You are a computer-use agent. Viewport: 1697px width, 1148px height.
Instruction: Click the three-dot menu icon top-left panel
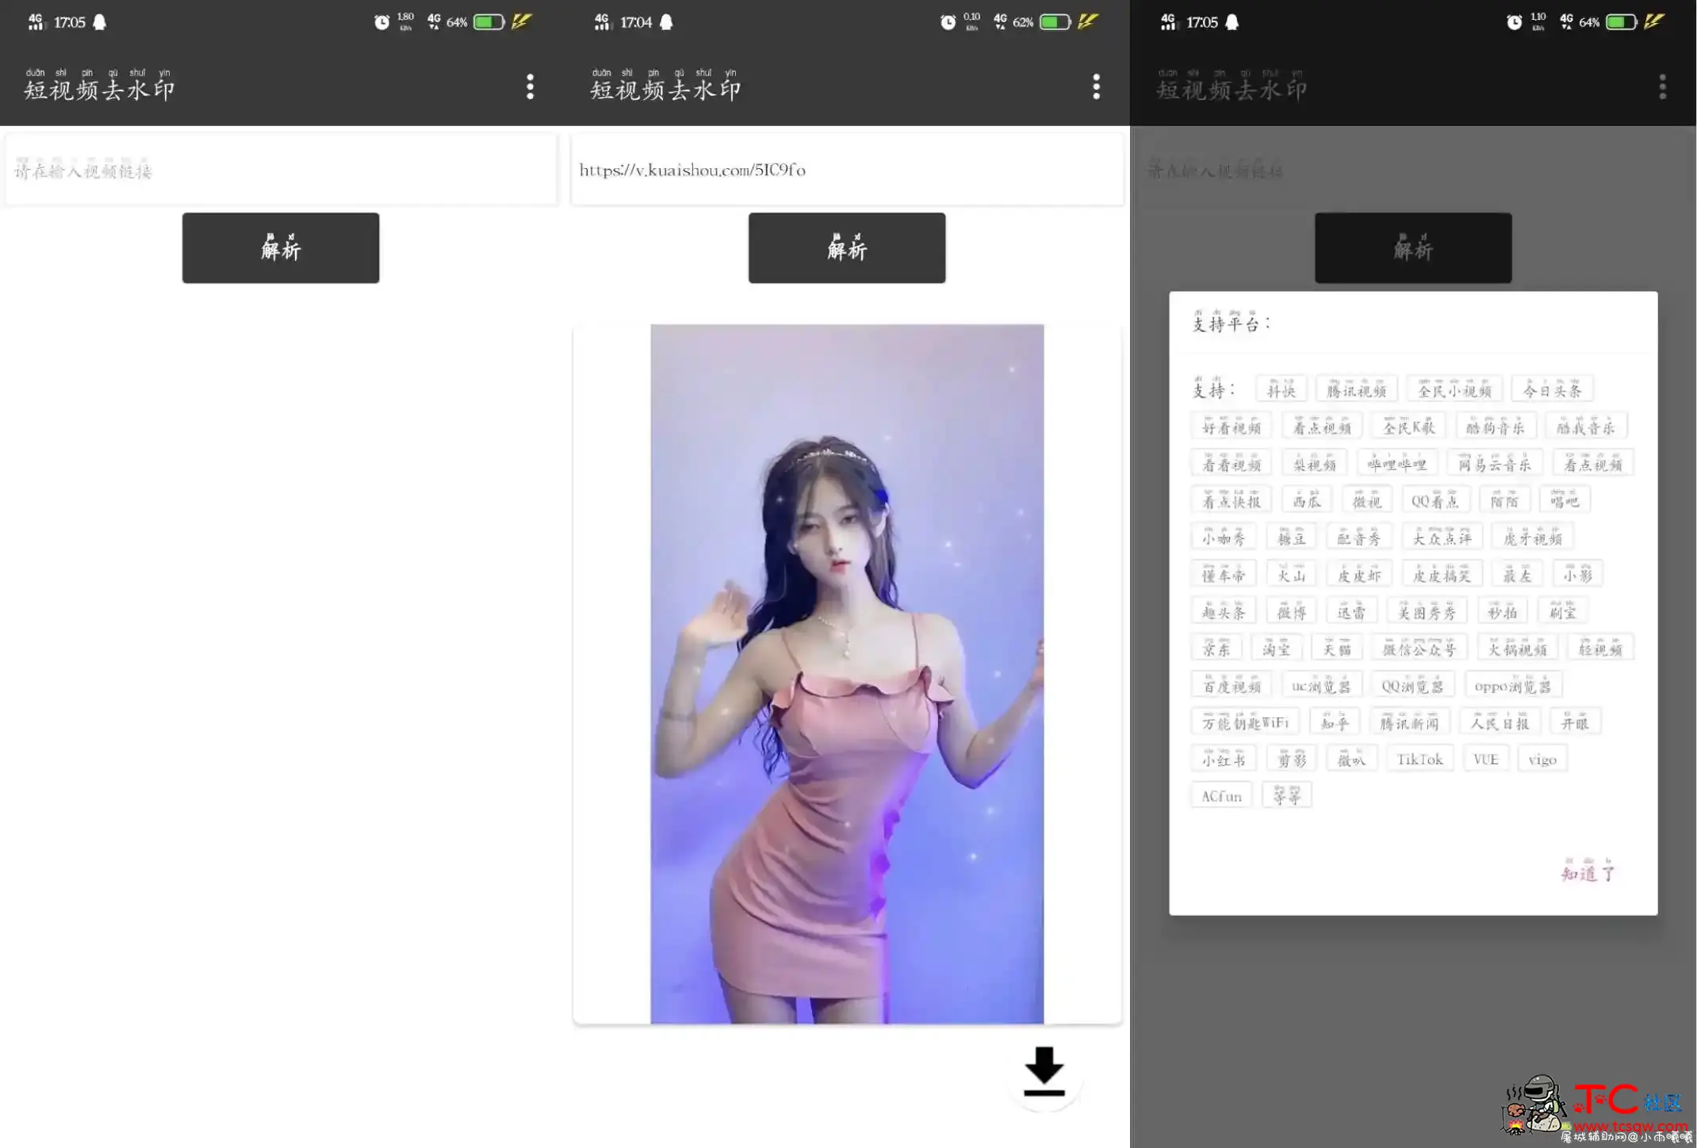(x=530, y=86)
